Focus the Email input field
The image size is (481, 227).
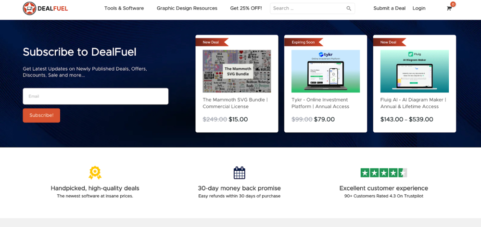pyautogui.click(x=95, y=96)
